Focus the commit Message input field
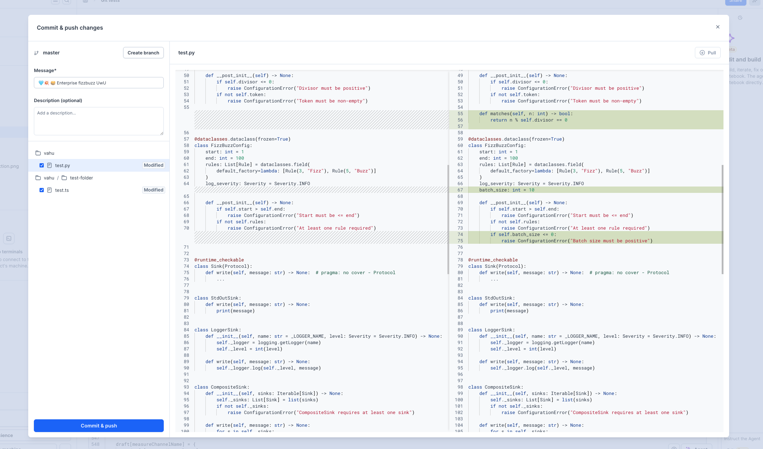763x449 pixels. pos(99,83)
